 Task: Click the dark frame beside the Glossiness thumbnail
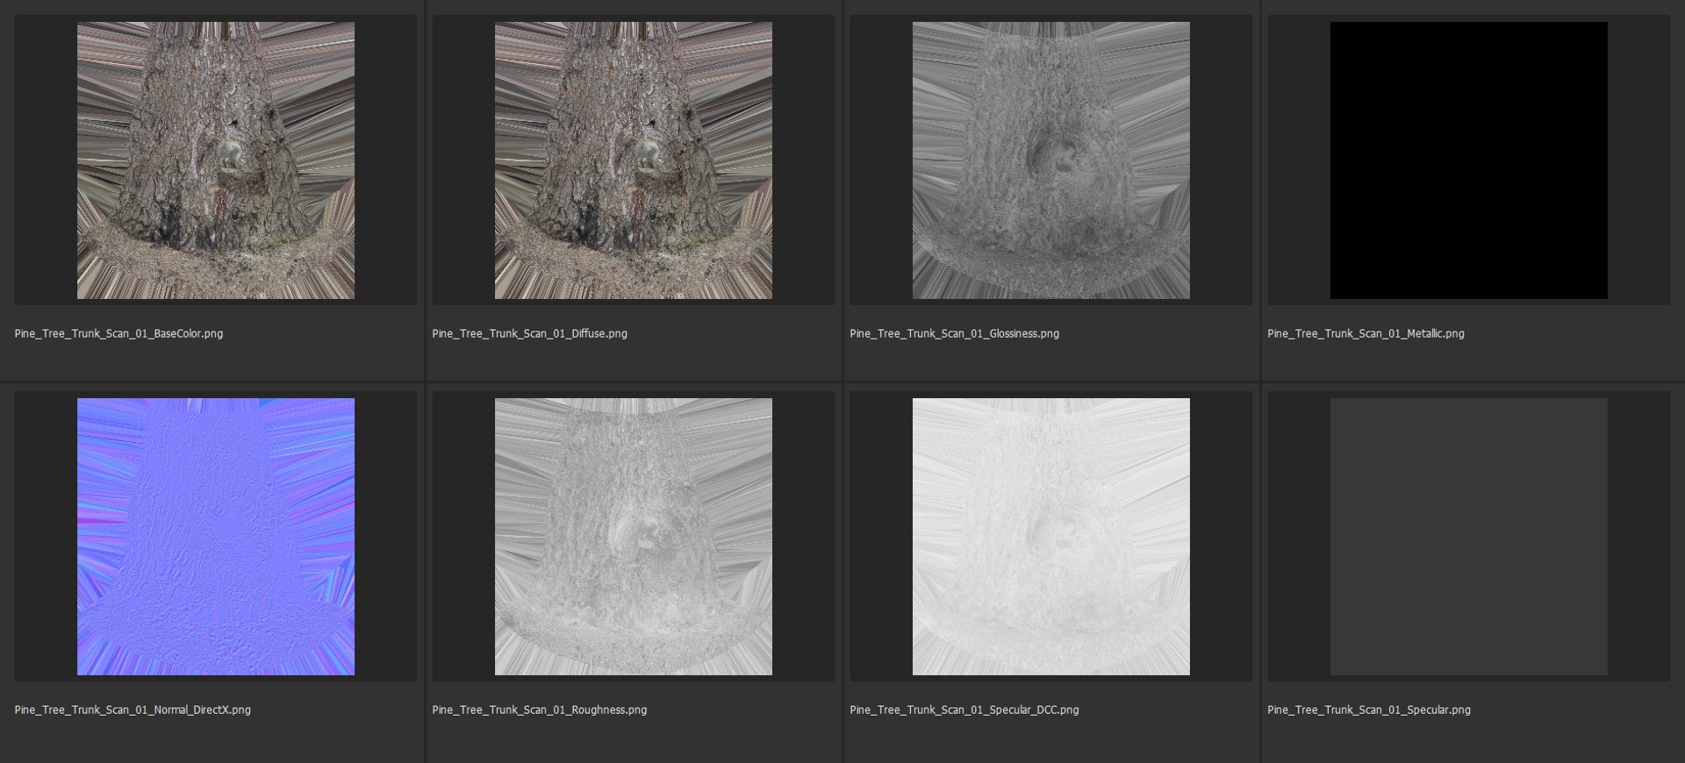pyautogui.click(x=881, y=160)
